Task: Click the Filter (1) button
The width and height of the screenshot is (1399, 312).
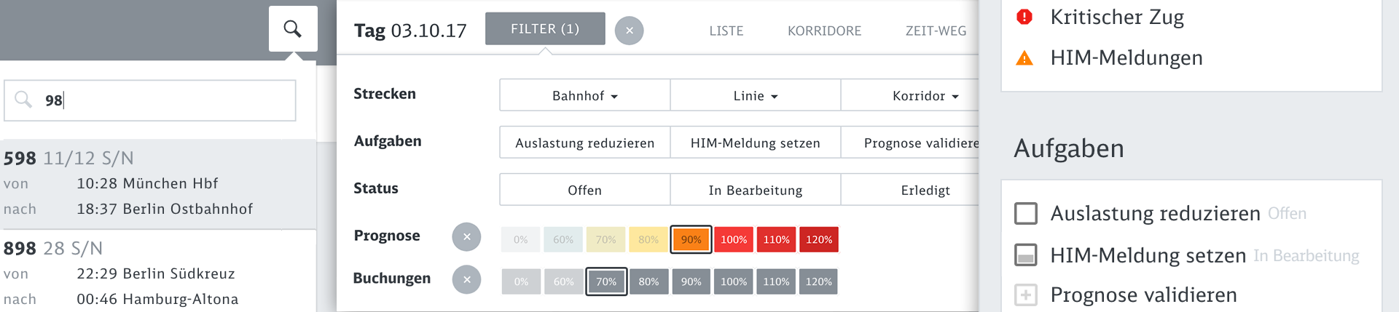Action: coord(545,29)
